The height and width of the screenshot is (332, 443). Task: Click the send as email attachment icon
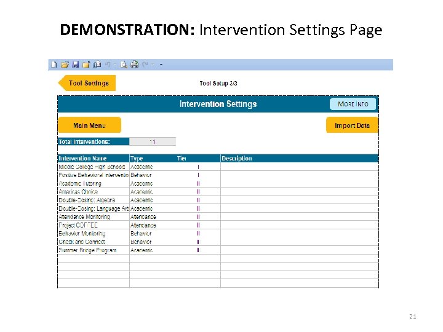[97, 65]
